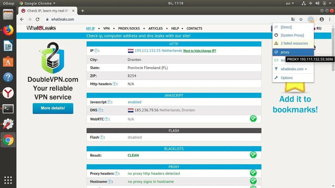Reload the whatleaks.com page

point(37,19)
